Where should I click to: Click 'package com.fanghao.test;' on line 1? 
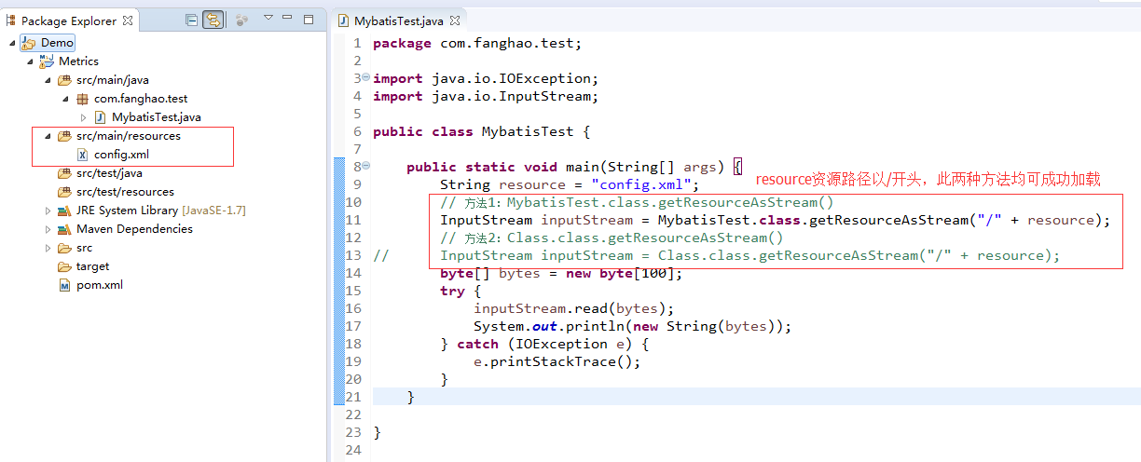click(477, 43)
